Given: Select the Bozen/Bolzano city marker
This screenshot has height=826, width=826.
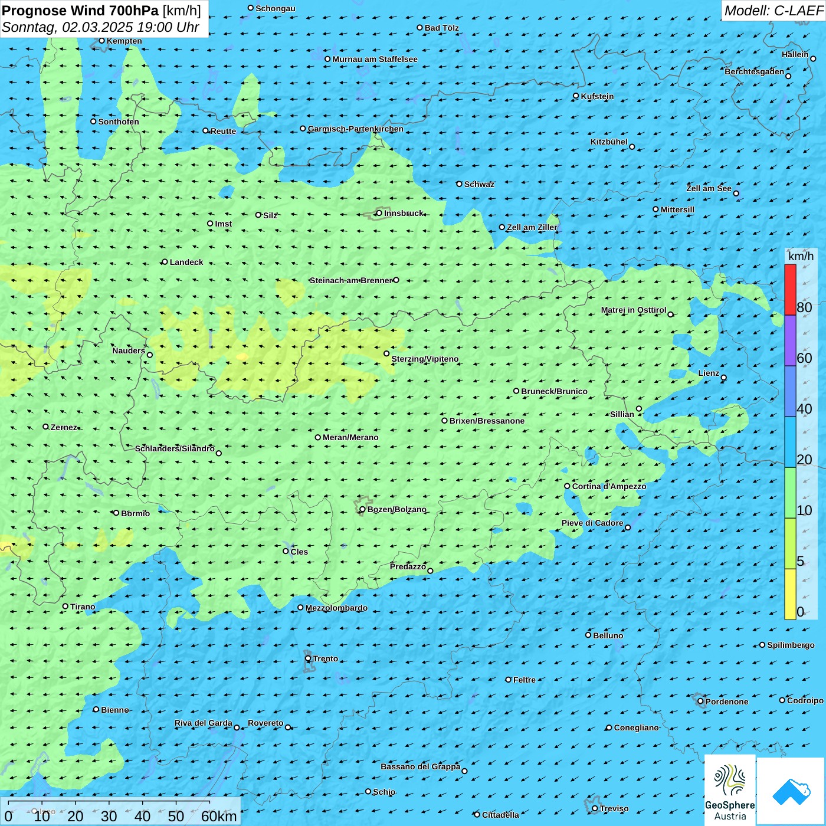Looking at the screenshot, I should click(362, 509).
